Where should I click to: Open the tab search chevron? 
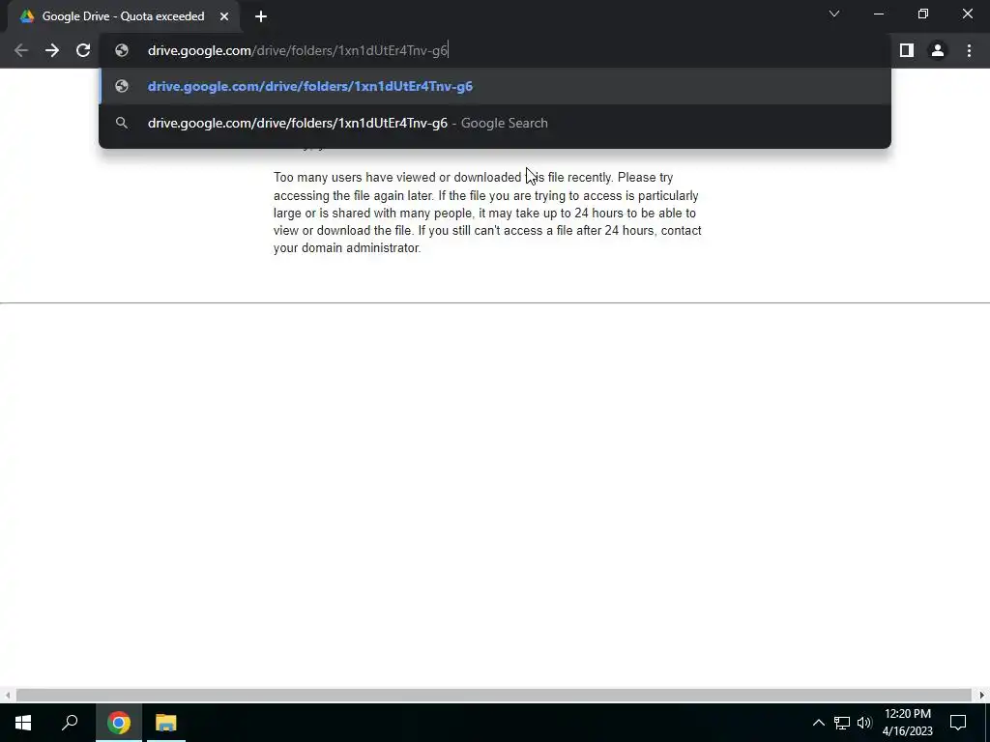click(x=834, y=14)
